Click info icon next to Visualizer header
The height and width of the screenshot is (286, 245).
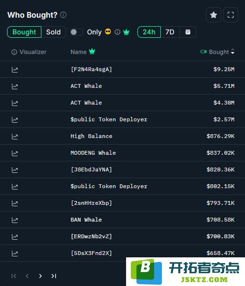[x=14, y=52]
